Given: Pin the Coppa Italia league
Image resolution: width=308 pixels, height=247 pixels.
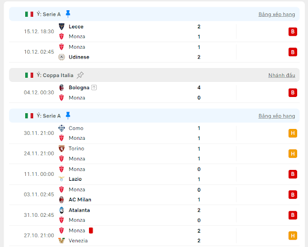Looking at the screenshot, I should (80, 75).
